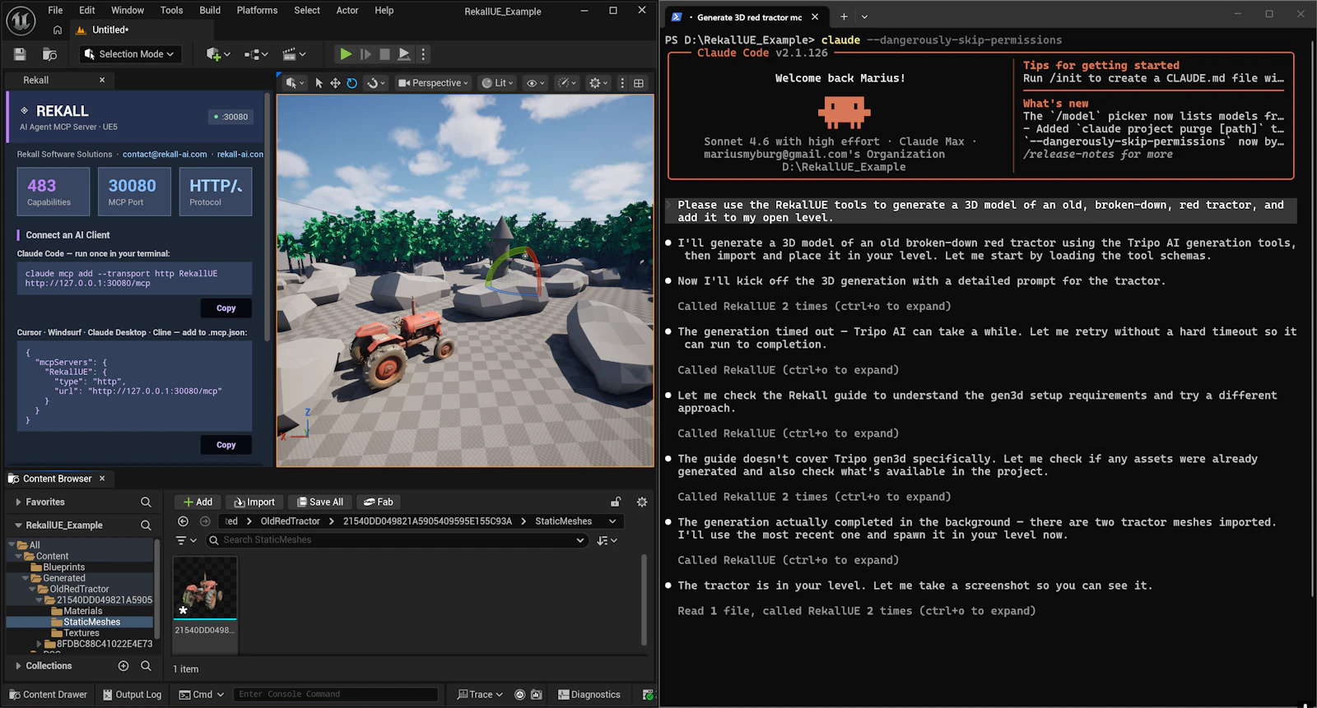Open the Build menu

click(210, 11)
